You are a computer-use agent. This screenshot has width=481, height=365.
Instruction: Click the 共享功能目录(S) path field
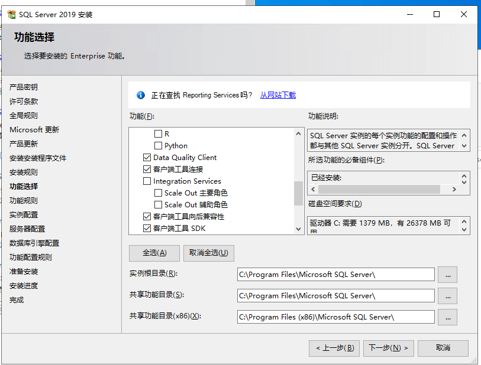point(336,296)
